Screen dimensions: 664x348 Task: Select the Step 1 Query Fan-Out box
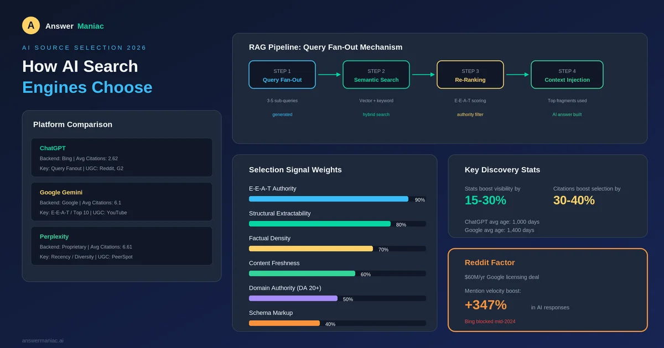(282, 75)
